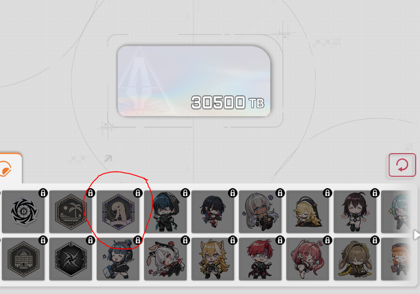
Task: Open the orange tab on left edge
Action: [x=10, y=168]
